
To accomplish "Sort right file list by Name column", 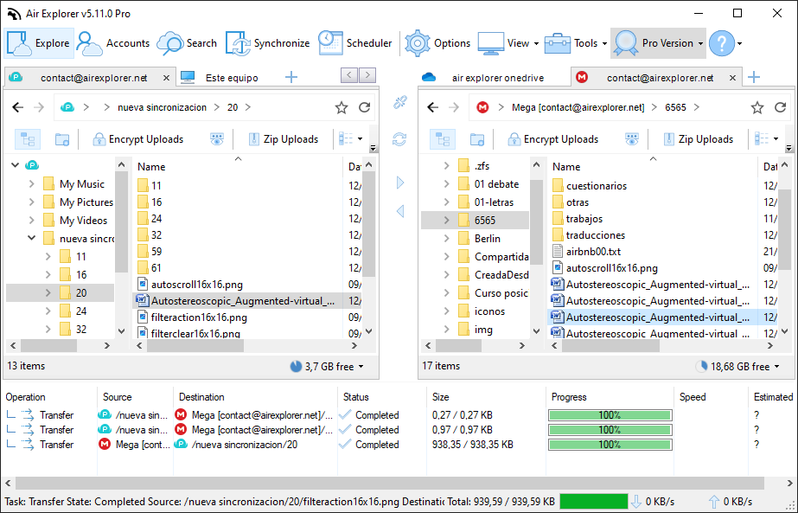I will (654, 167).
